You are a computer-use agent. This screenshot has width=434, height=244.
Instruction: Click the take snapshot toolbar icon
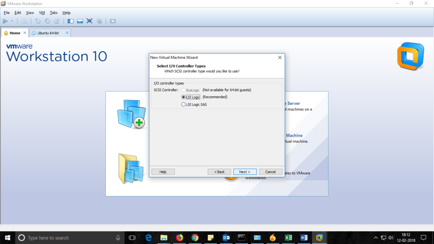(38, 21)
